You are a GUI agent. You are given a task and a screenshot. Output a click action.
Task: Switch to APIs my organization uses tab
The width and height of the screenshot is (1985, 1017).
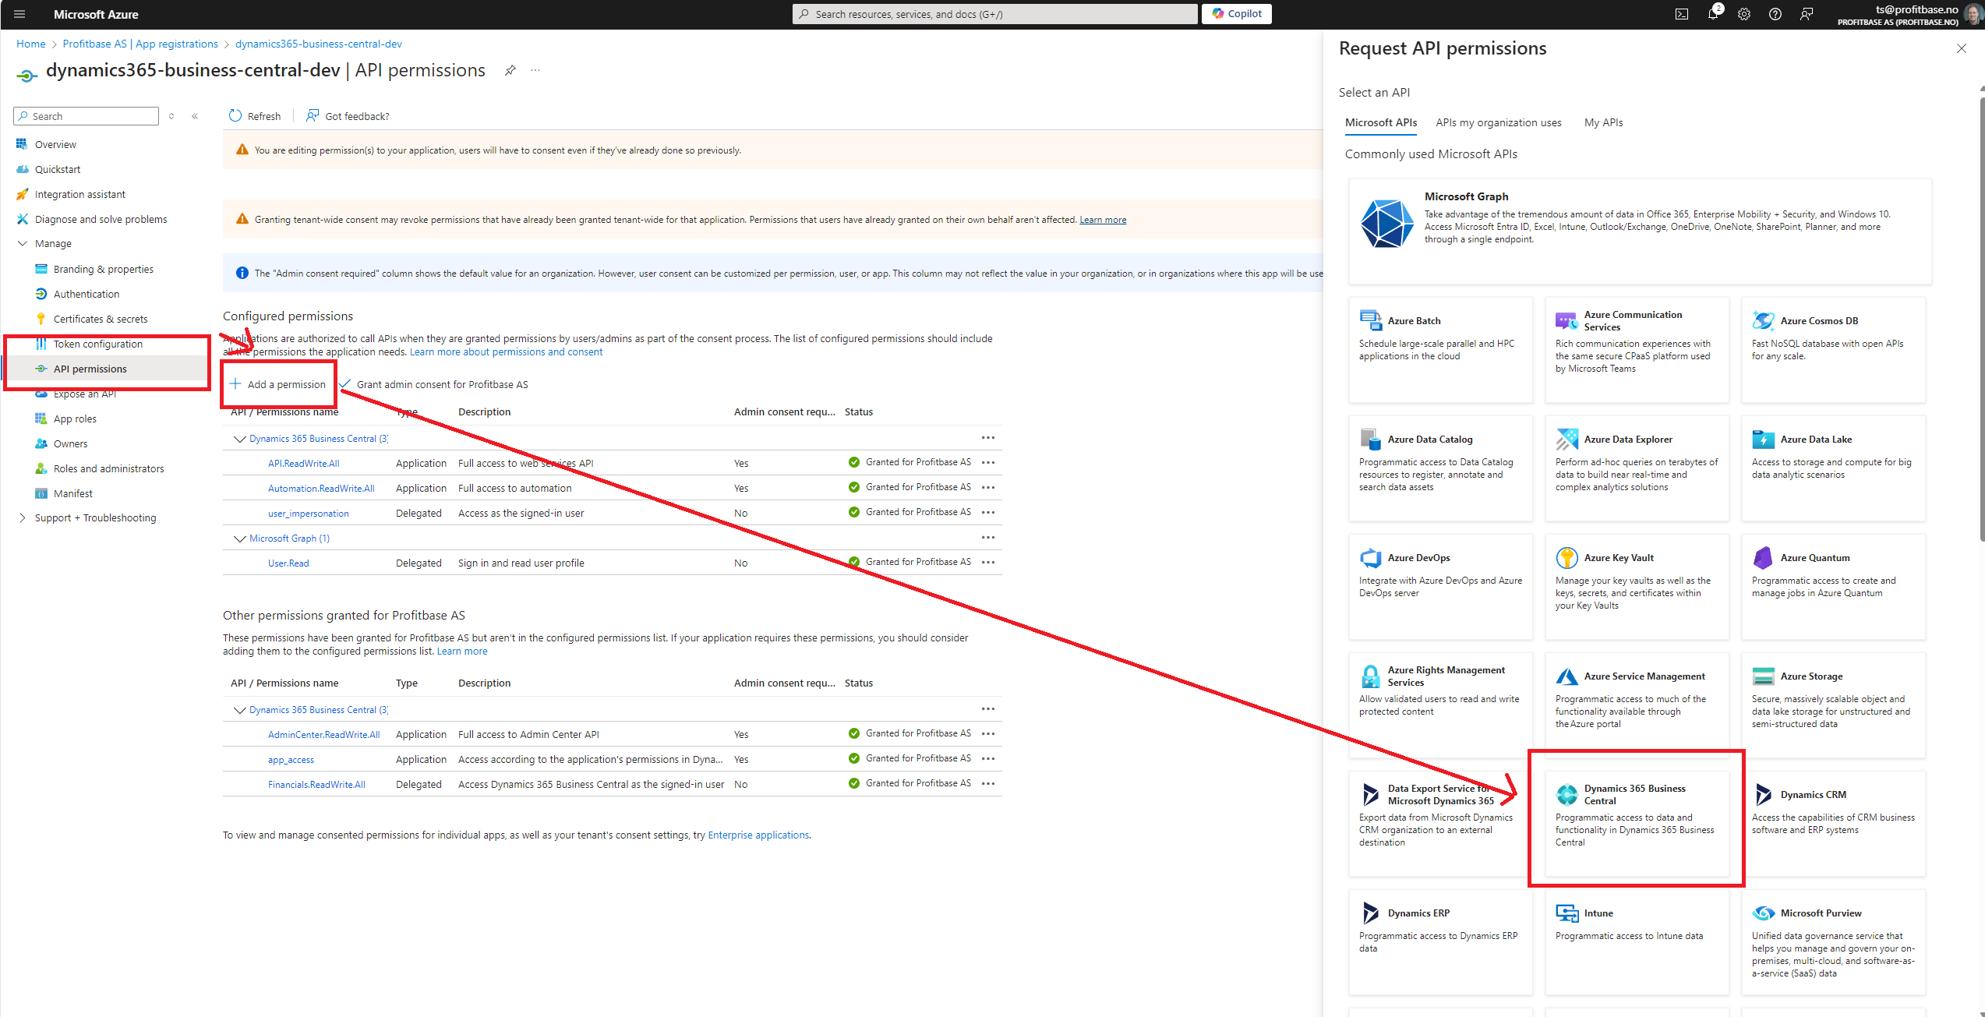pos(1499,122)
